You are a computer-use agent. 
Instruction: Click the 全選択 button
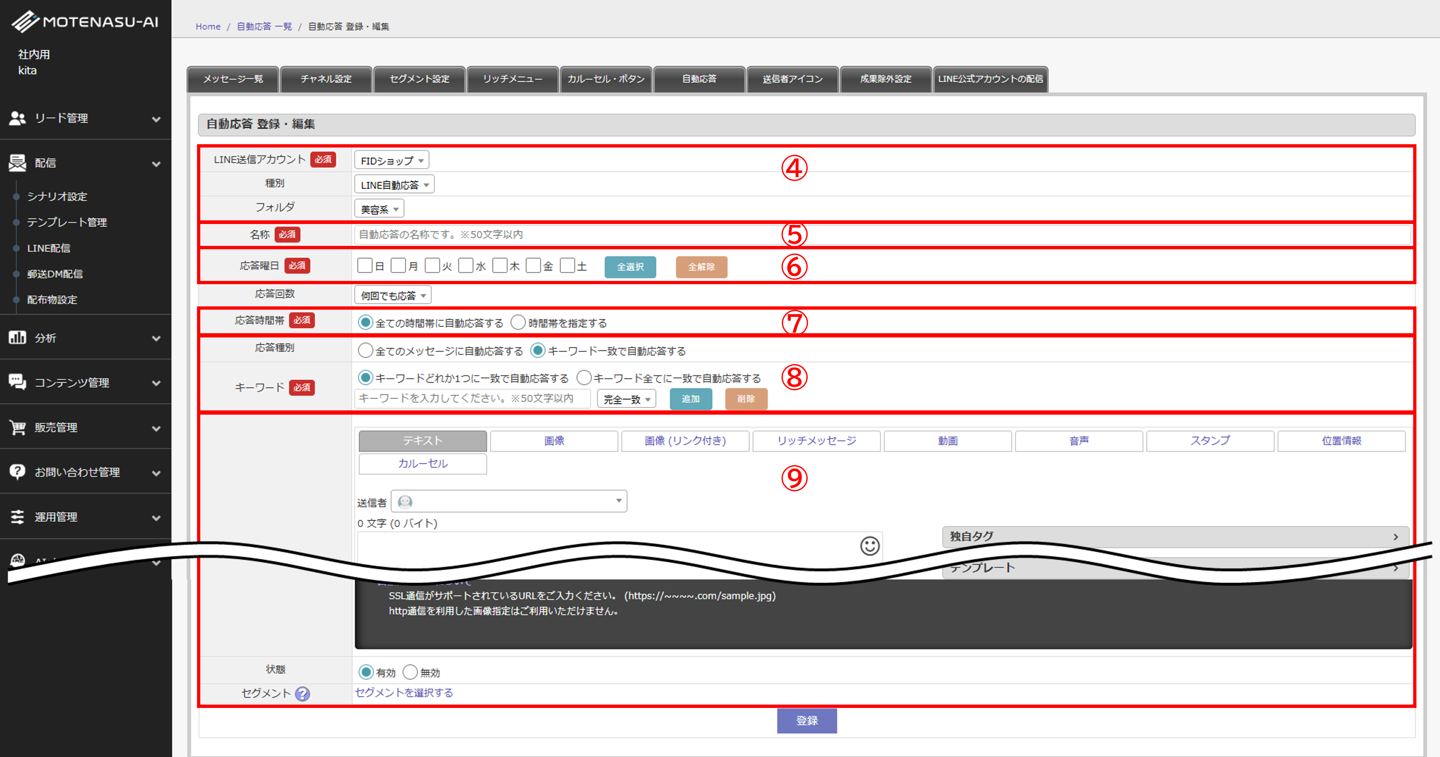pyautogui.click(x=630, y=267)
